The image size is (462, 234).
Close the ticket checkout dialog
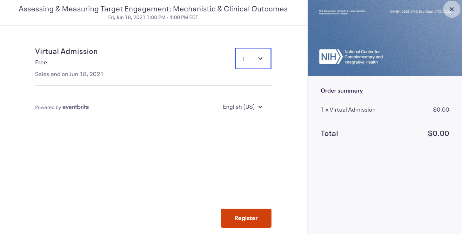tap(452, 10)
